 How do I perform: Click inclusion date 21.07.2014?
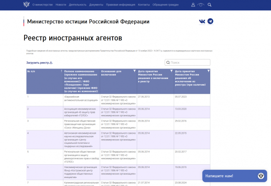pos(144,183)
